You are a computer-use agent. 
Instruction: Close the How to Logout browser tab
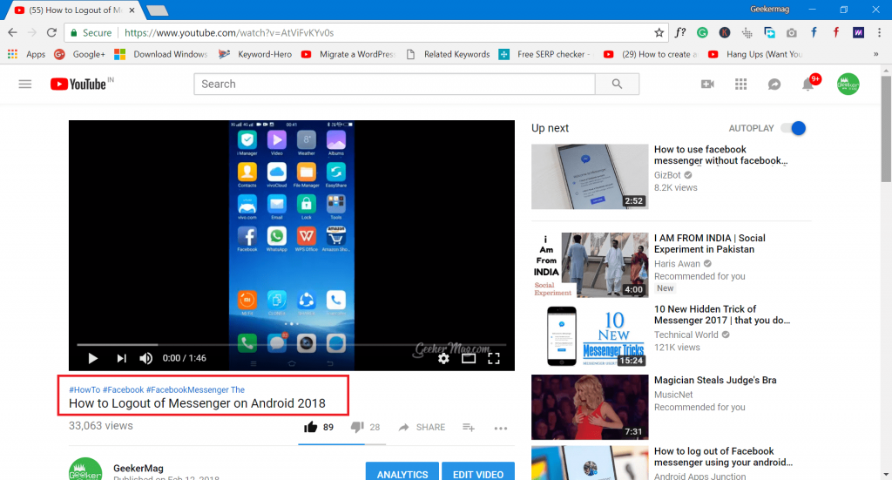(132, 10)
